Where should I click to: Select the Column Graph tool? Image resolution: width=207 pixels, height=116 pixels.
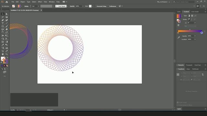pyautogui.click(x=6, y=48)
